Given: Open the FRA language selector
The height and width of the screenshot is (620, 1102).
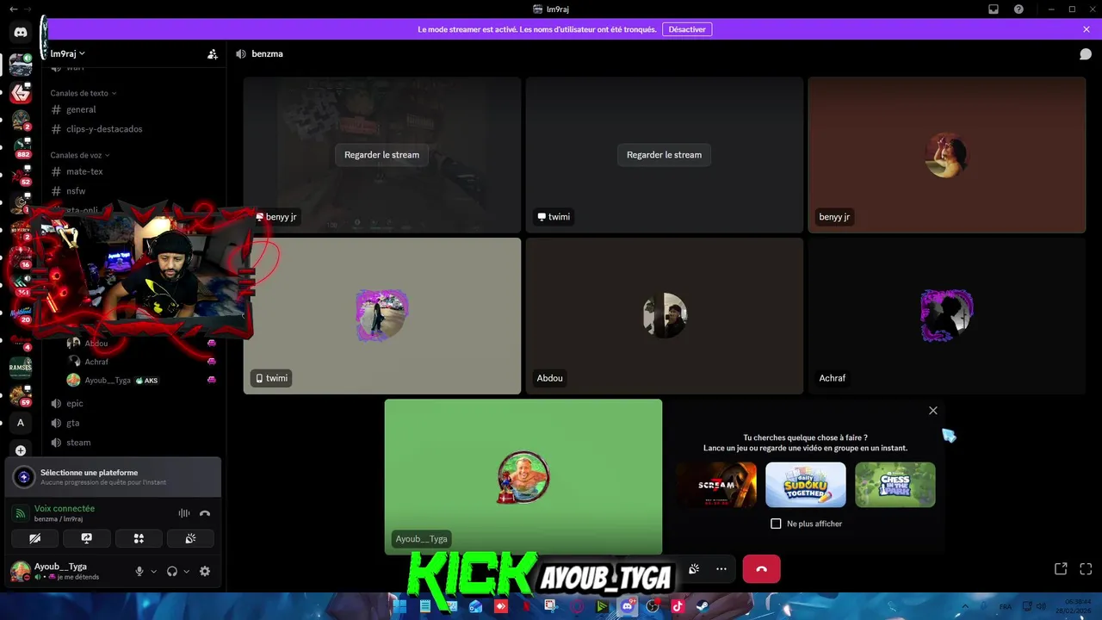Looking at the screenshot, I should coord(1006,606).
